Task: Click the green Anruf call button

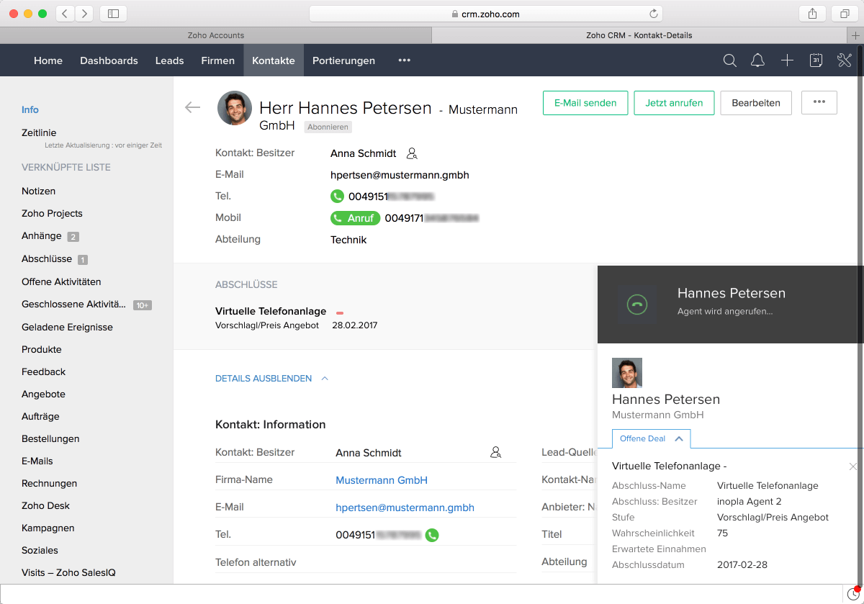Action: [355, 217]
